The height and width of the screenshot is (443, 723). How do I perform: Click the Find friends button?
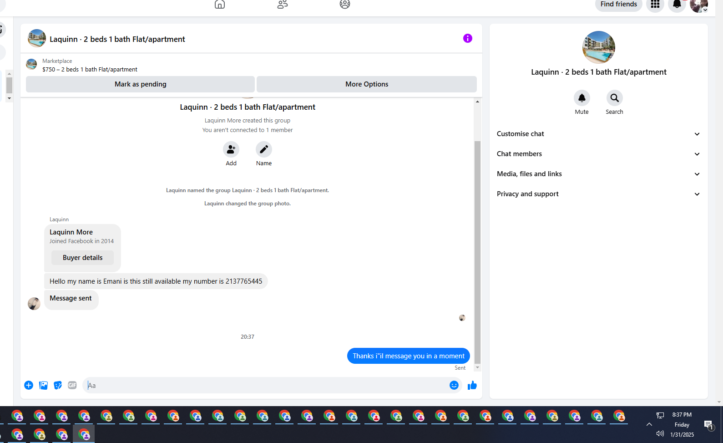coord(619,5)
